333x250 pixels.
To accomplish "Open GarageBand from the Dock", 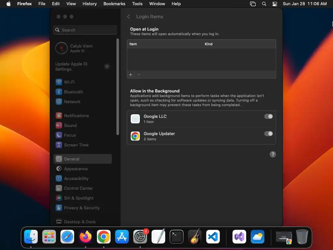I will coord(195,237).
